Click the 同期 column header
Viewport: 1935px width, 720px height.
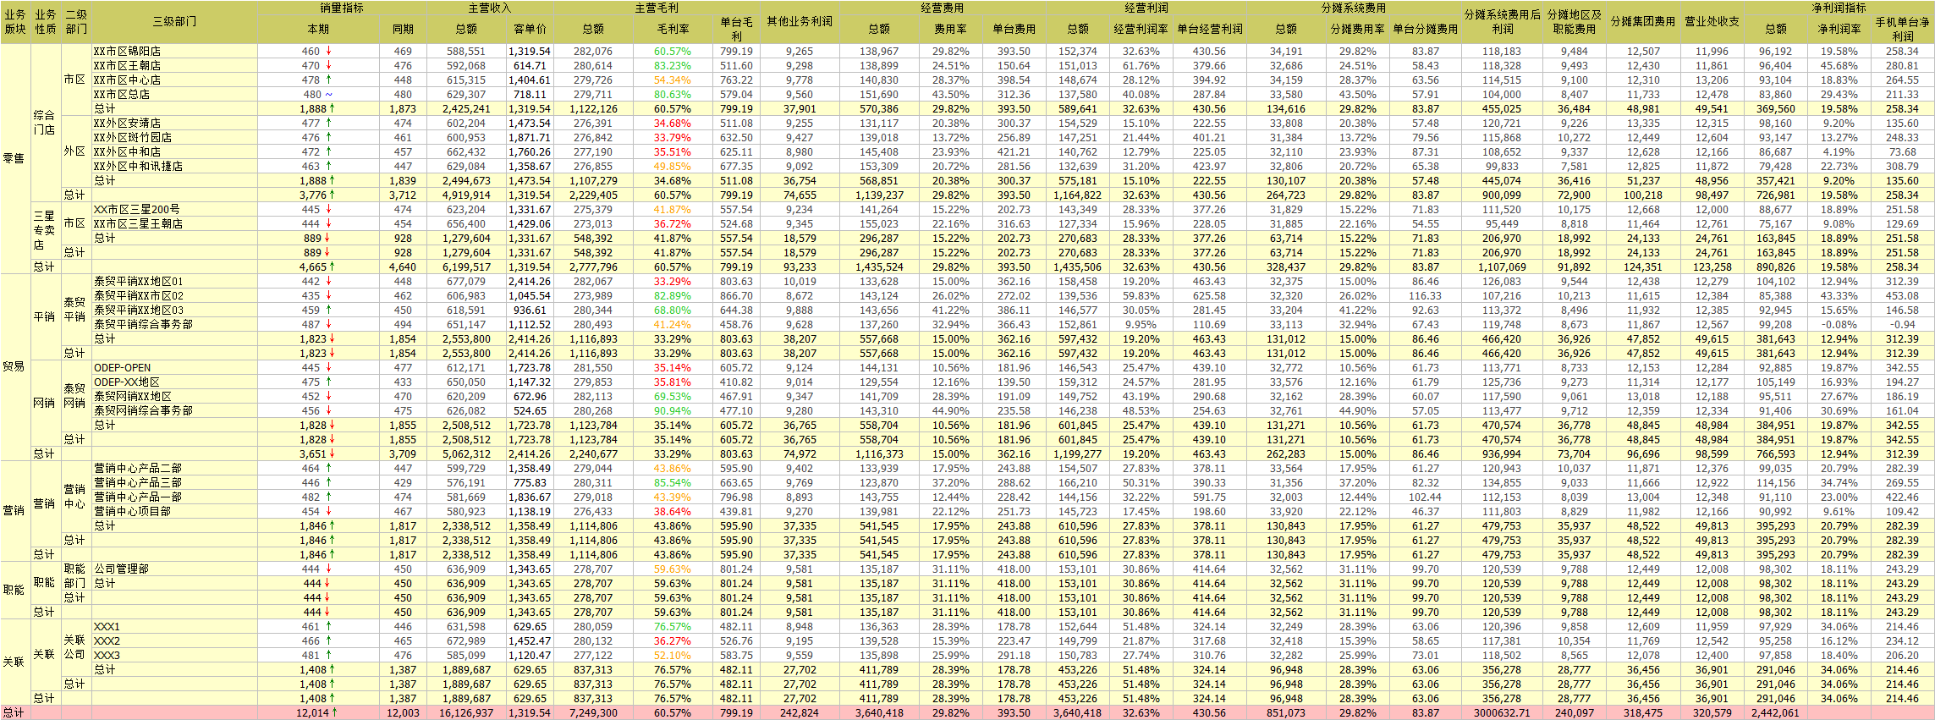(403, 29)
